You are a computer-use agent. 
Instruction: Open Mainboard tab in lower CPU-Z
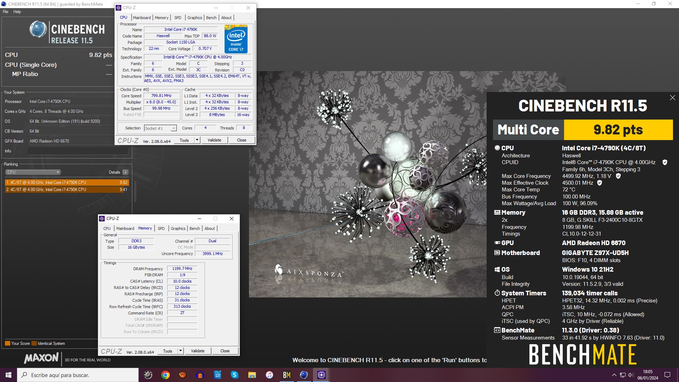click(125, 228)
